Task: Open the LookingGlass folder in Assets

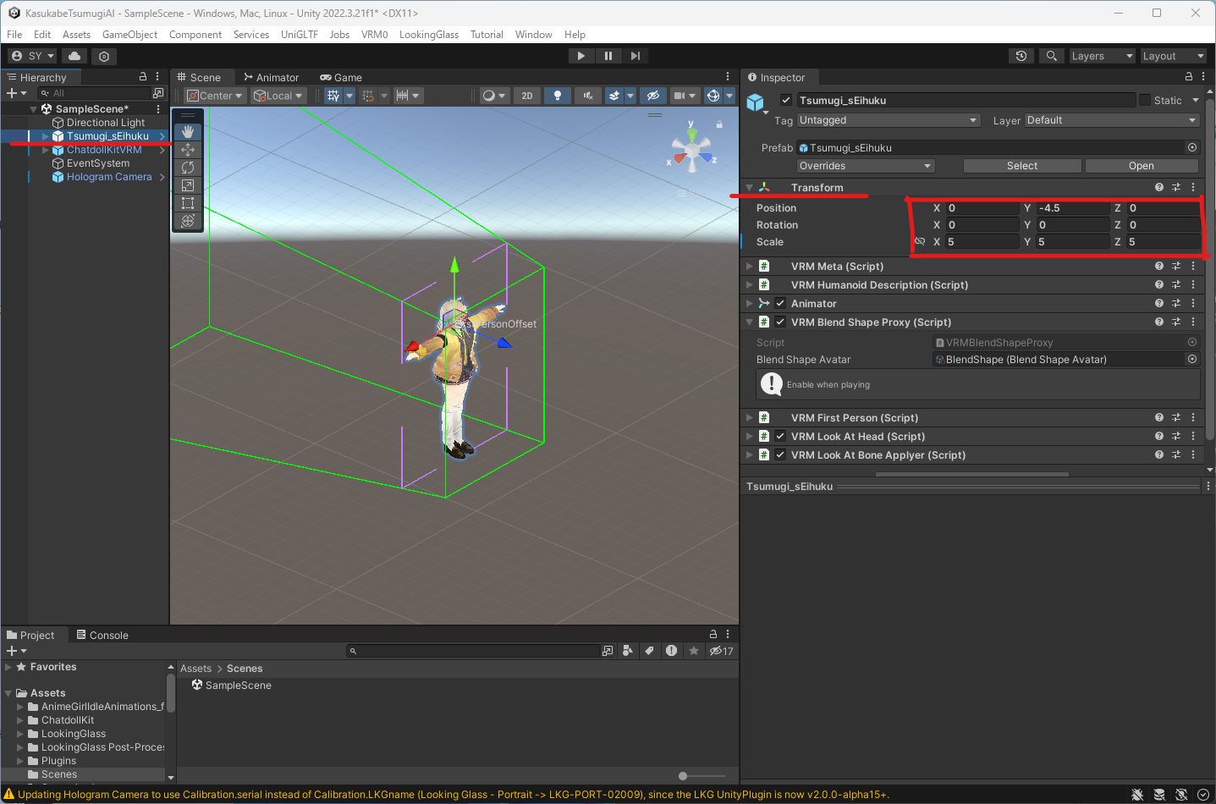Action: [x=74, y=734]
